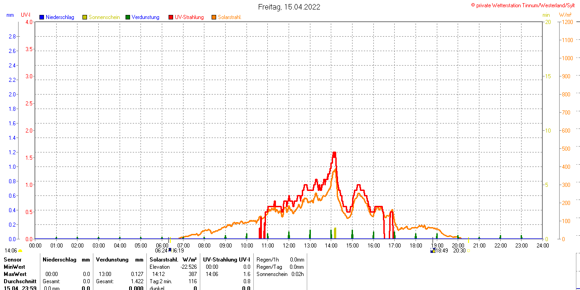The height and width of the screenshot is (290, 580).
Task: Click the yellow Sonnenschein legend square
Action: pyautogui.click(x=85, y=17)
